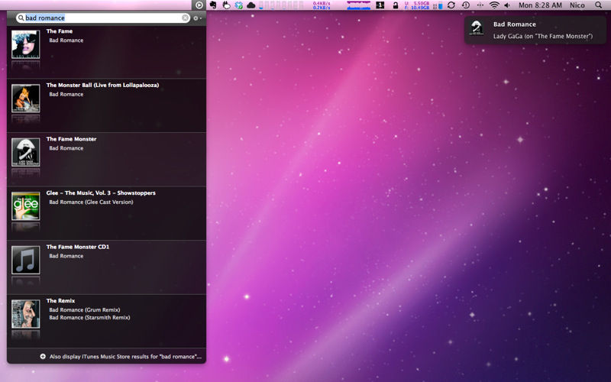This screenshot has height=382, width=611.
Task: Click the plus icon beside iTunes Store results
Action: click(43, 356)
